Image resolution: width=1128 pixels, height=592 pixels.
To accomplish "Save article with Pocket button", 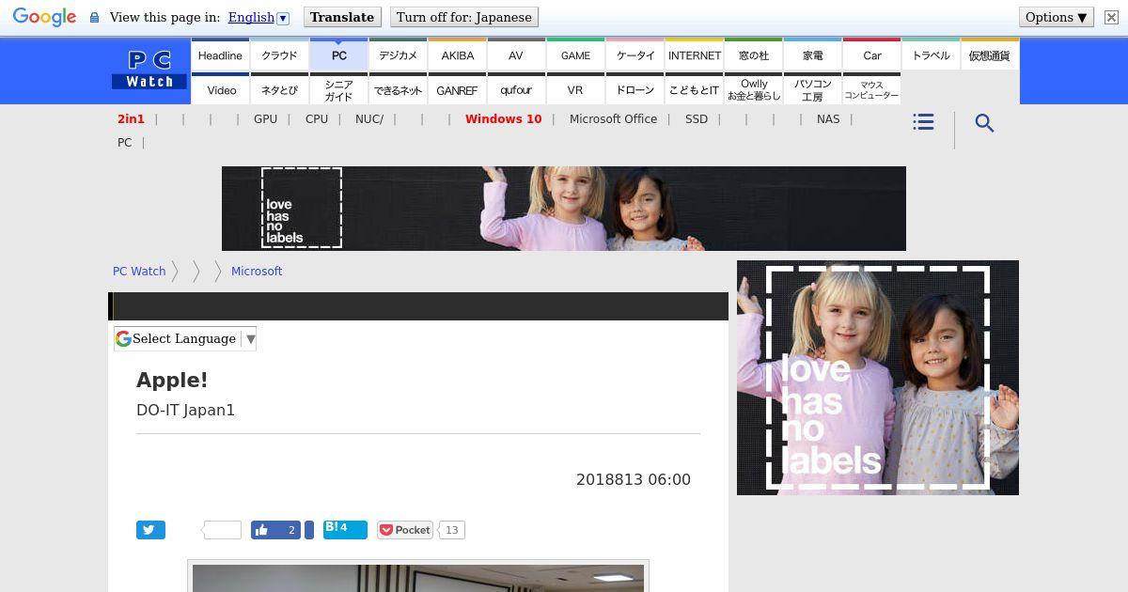I will coord(405,530).
